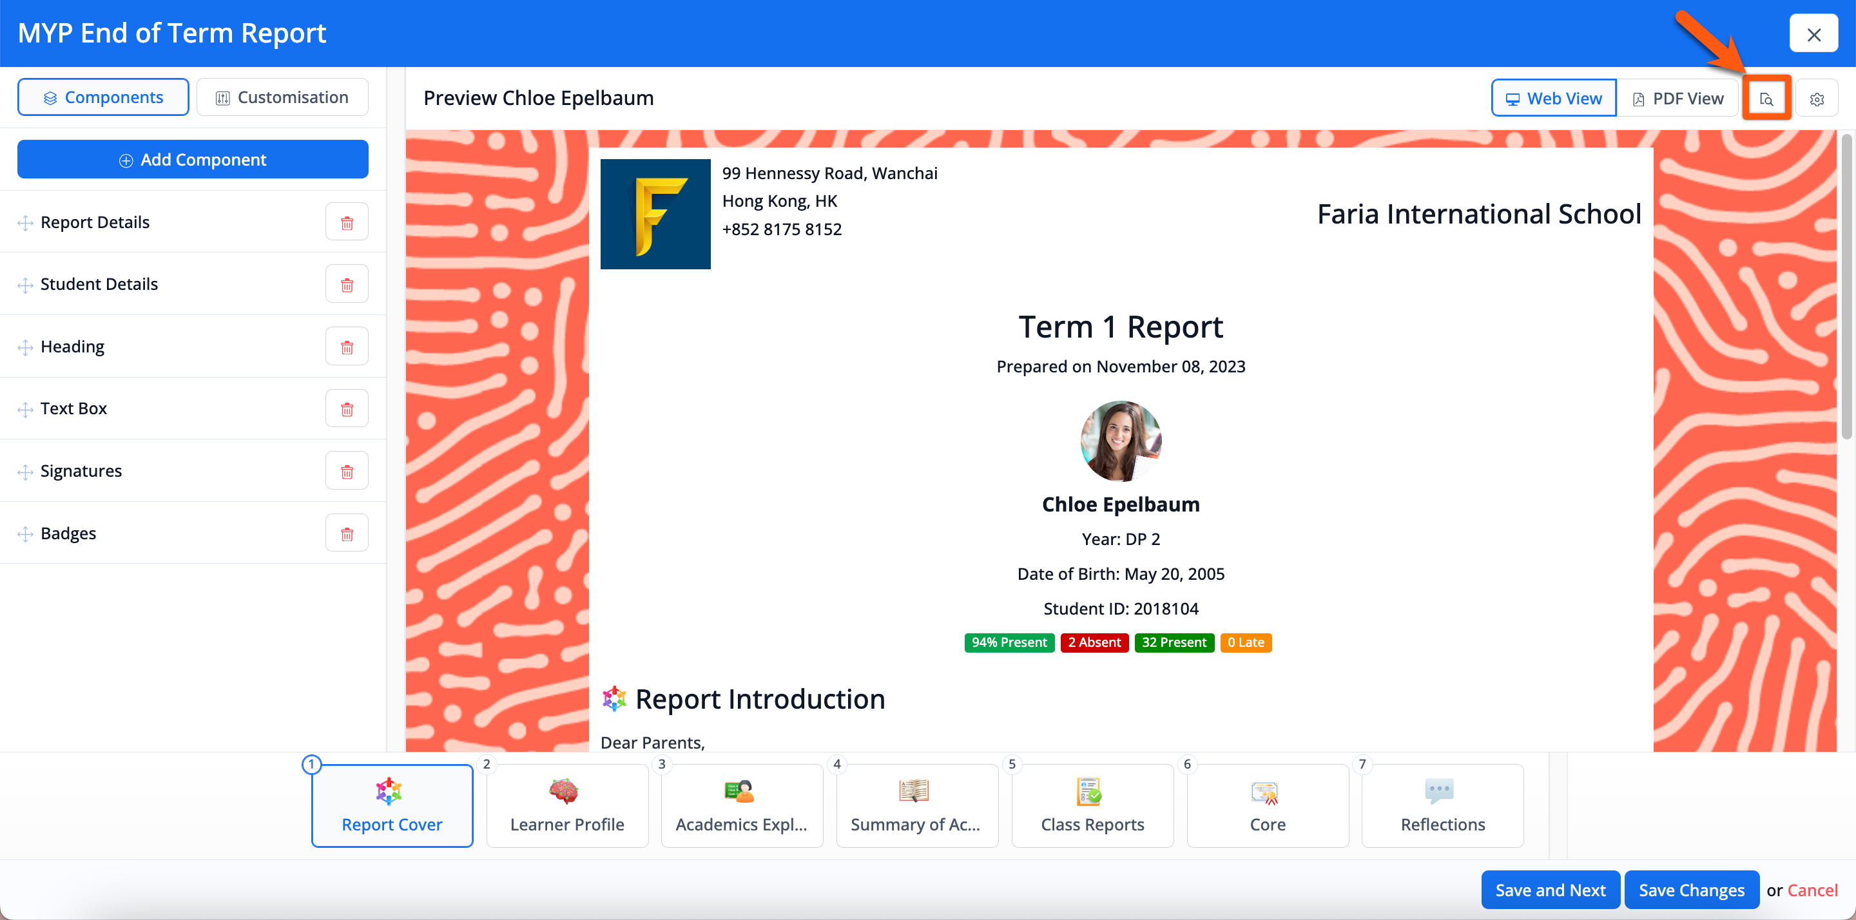The image size is (1856, 920).
Task: Go to the Class Reports page
Action: [1092, 805]
